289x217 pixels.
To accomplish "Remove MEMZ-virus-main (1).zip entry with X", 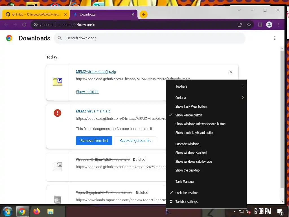I will coord(231,72).
